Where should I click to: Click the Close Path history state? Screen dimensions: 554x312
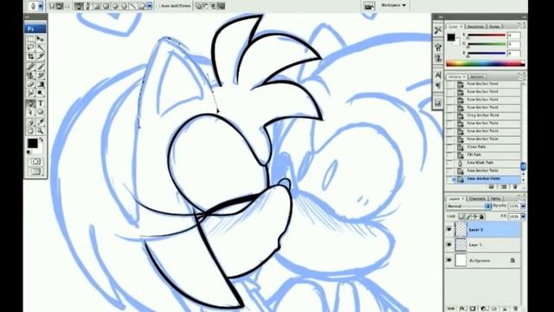pos(483,146)
